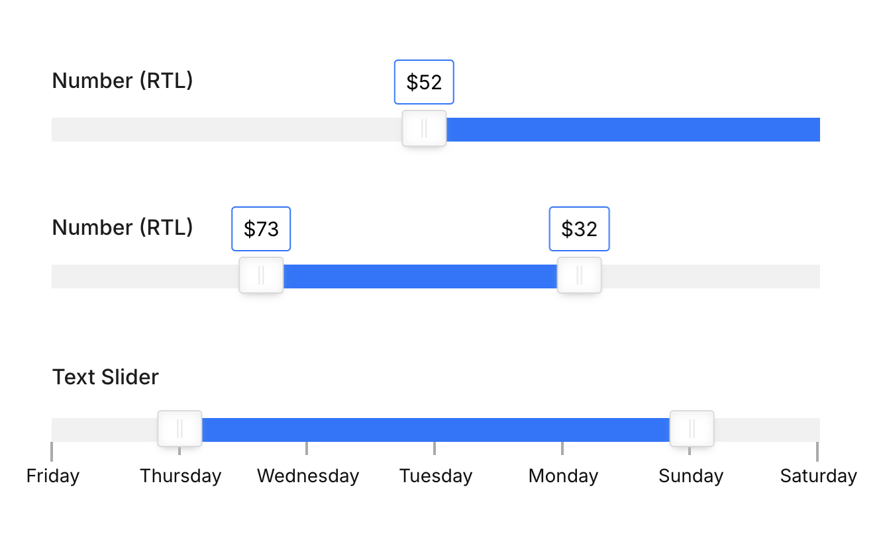
Task: Click the $73 tooltip bubble
Action: click(261, 229)
